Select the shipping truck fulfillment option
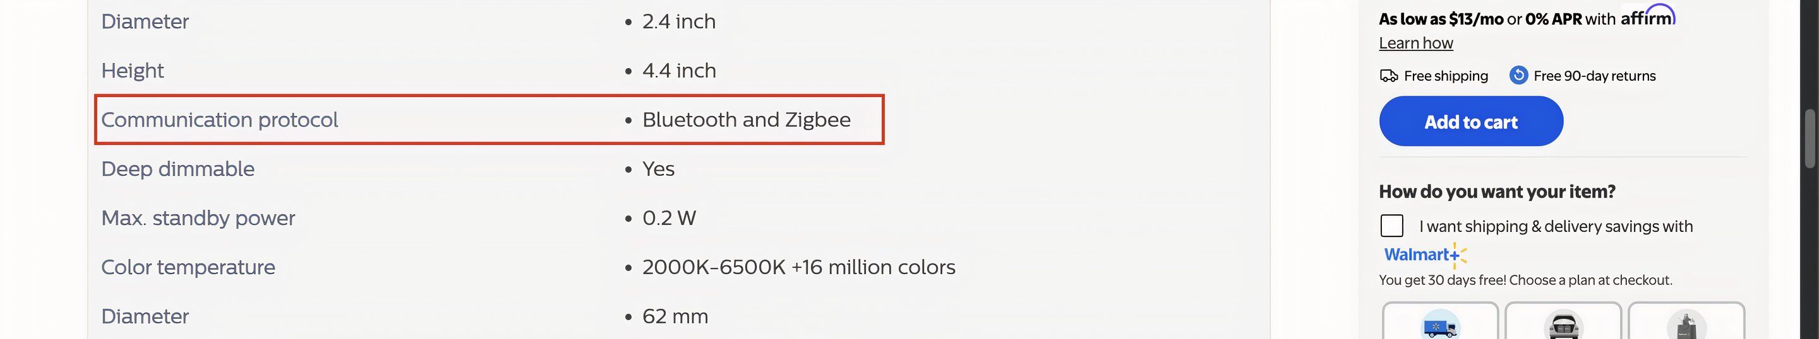The image size is (1819, 339). pyautogui.click(x=1440, y=321)
